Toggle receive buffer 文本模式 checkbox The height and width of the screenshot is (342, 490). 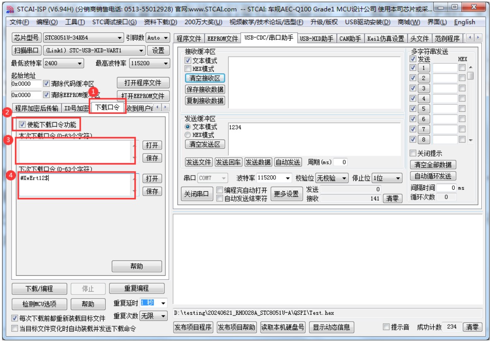click(x=188, y=60)
